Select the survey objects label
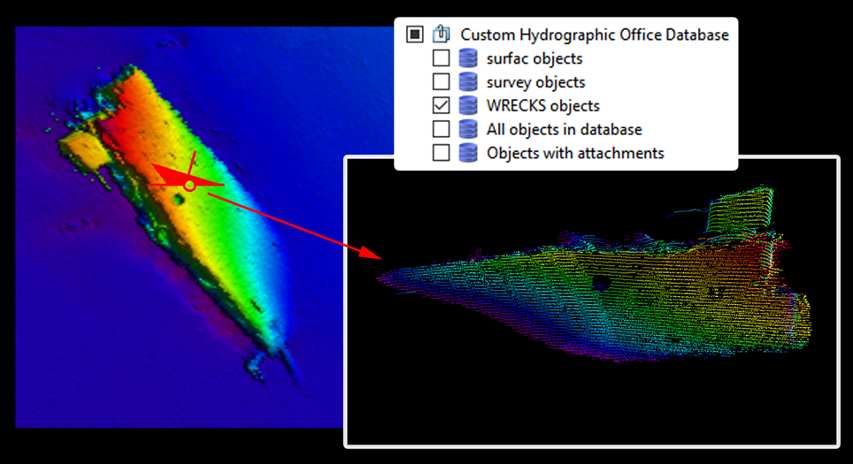This screenshot has width=853, height=464. pos(535,82)
